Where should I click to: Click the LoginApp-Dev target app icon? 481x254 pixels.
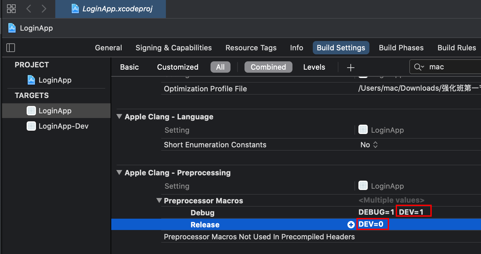(31, 126)
